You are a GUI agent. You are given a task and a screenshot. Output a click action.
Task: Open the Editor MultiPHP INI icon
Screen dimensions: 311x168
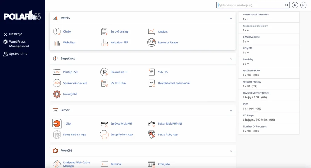click(x=152, y=124)
